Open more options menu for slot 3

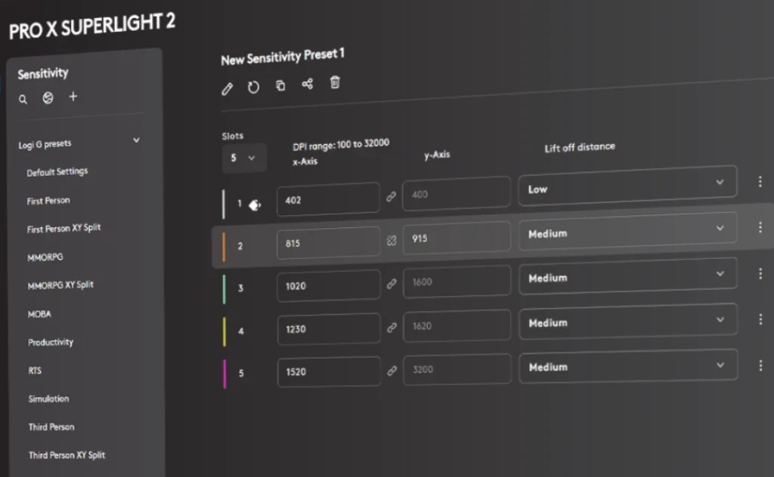click(x=760, y=273)
